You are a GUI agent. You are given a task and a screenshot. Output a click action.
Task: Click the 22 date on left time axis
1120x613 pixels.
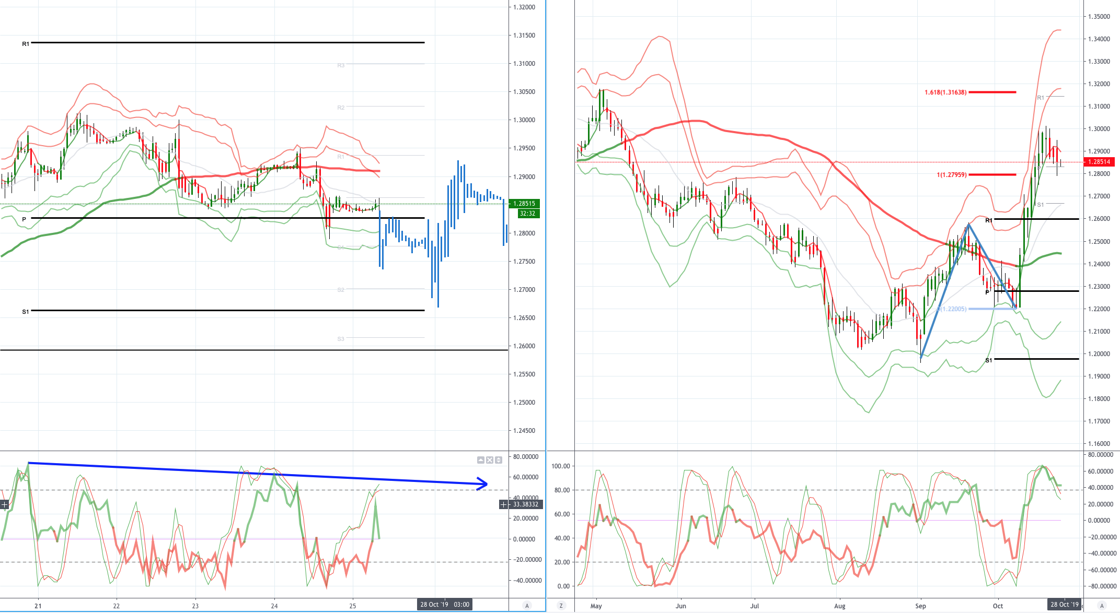pos(117,606)
